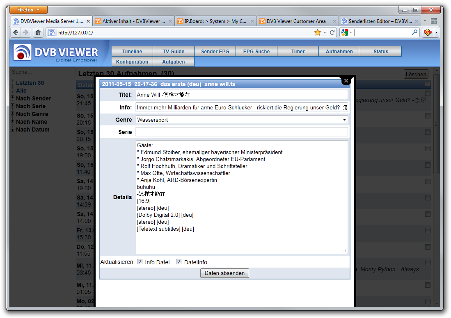Select Letzten 30 in the sidebar

(x=30, y=83)
